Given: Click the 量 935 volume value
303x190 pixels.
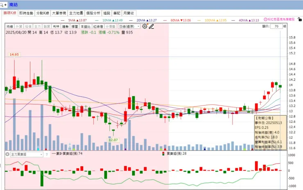Looking at the screenshot, I should click(x=127, y=32).
